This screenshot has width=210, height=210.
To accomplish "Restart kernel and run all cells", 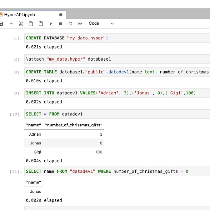I will coord(80,23).
